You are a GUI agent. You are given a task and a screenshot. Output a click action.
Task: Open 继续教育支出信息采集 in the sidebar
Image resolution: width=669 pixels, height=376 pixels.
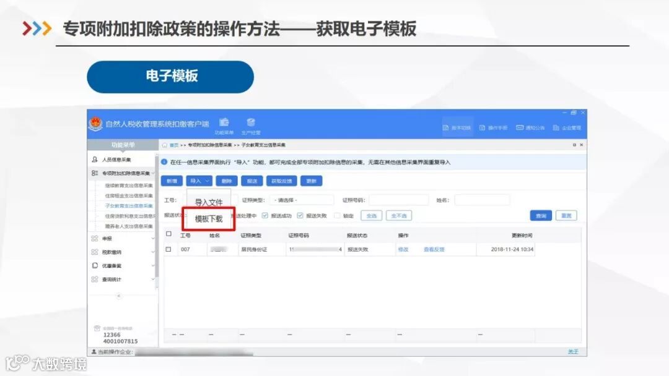tap(129, 186)
